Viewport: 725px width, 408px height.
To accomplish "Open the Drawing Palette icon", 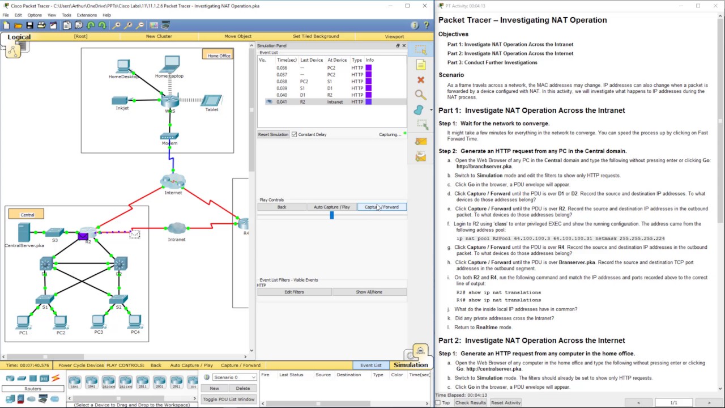I will 153,25.
